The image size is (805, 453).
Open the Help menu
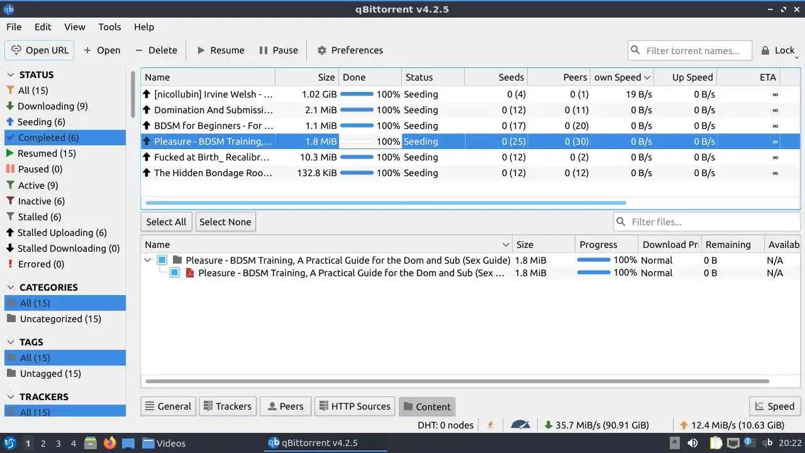(144, 27)
